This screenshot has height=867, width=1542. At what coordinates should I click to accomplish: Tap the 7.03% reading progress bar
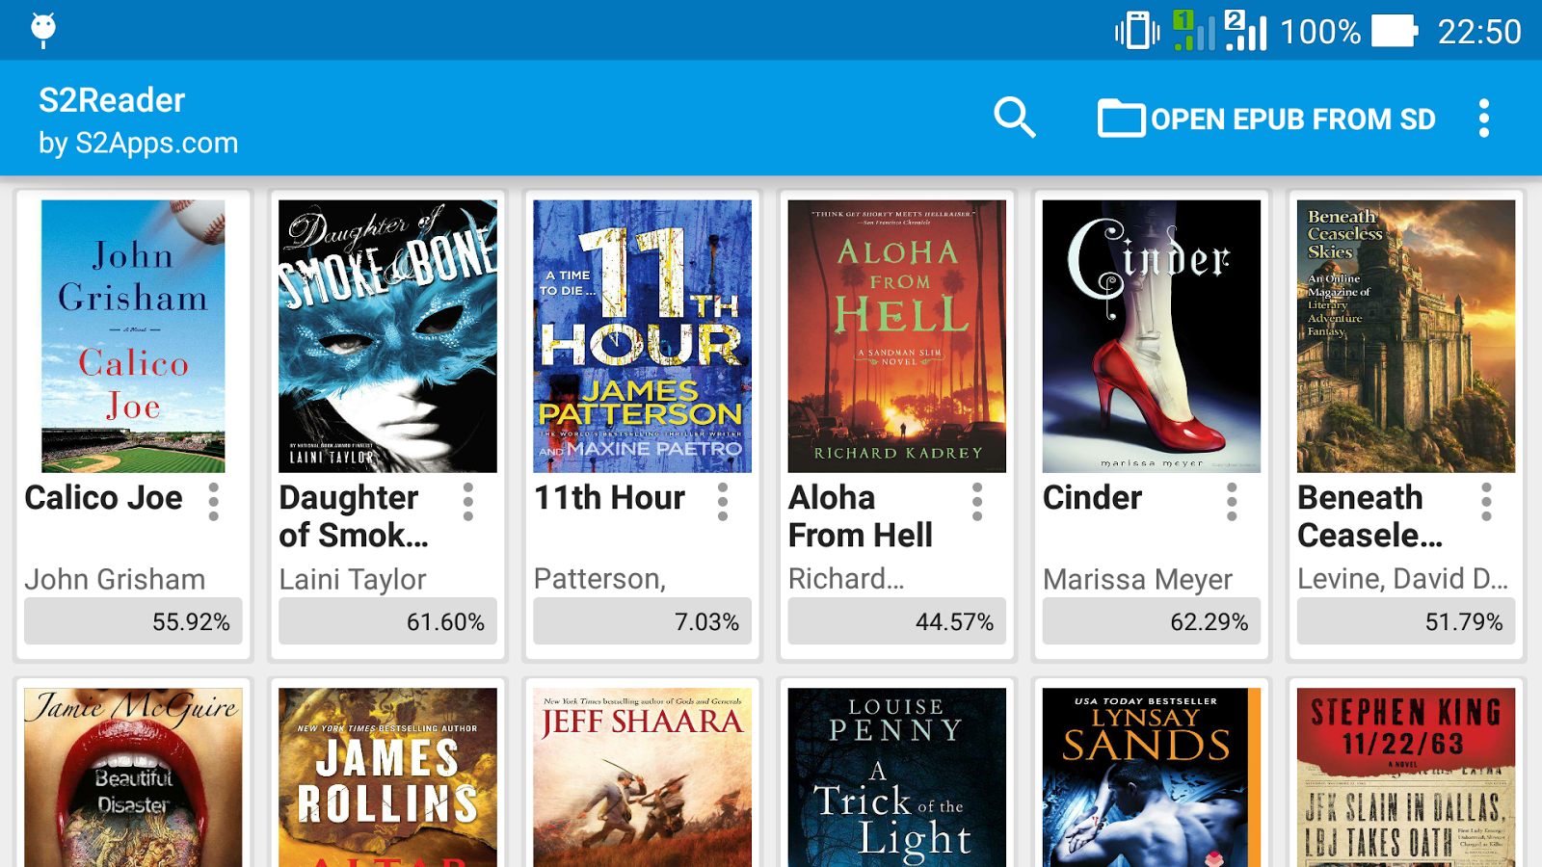pyautogui.click(x=642, y=621)
